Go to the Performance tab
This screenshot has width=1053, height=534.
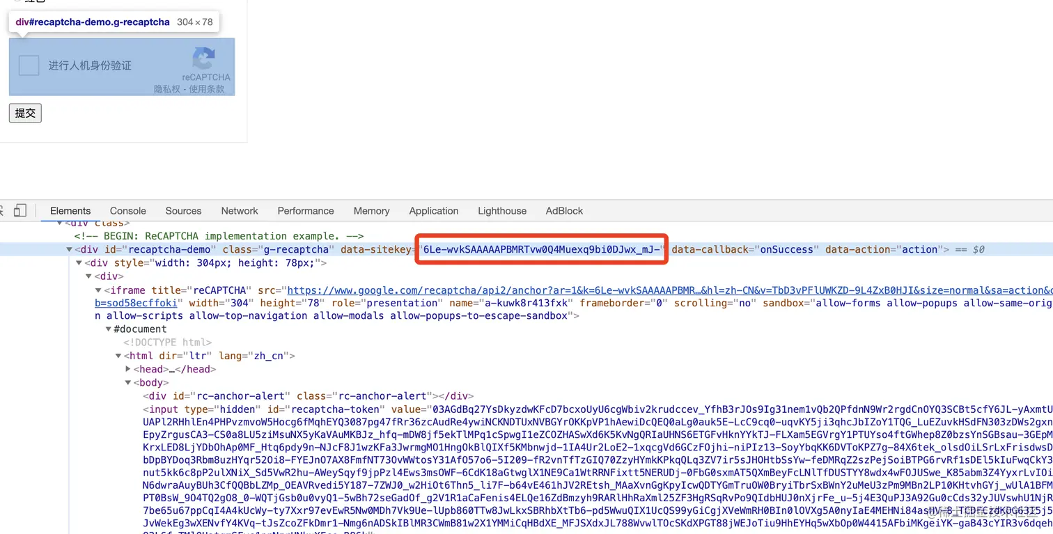[x=306, y=211]
